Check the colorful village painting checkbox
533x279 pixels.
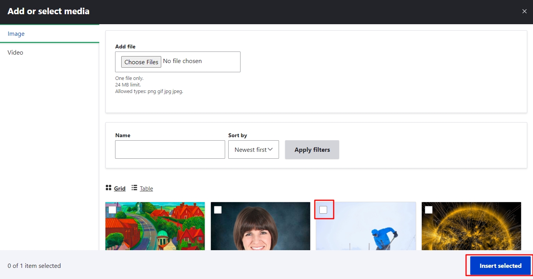pos(112,210)
